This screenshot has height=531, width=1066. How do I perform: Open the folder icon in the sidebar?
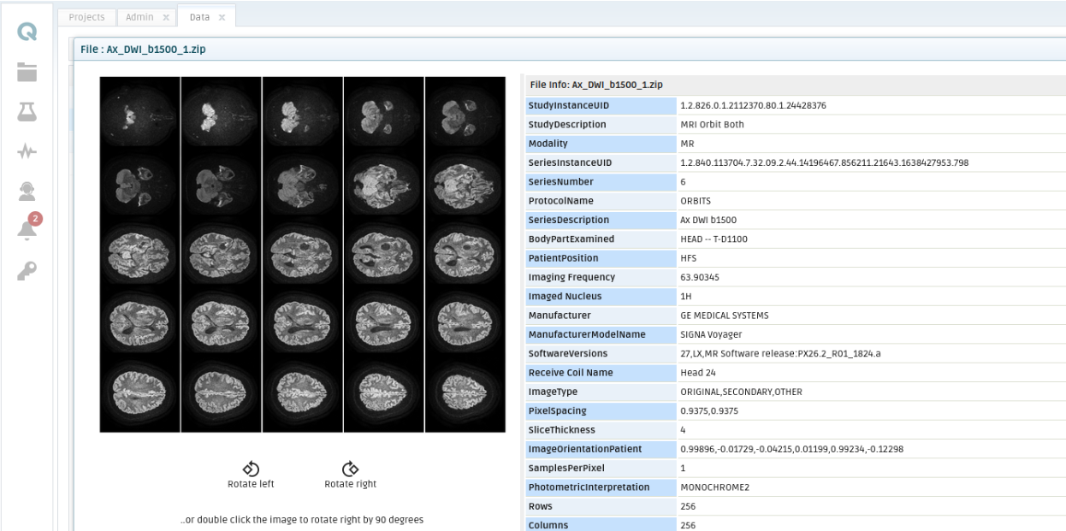coord(27,73)
